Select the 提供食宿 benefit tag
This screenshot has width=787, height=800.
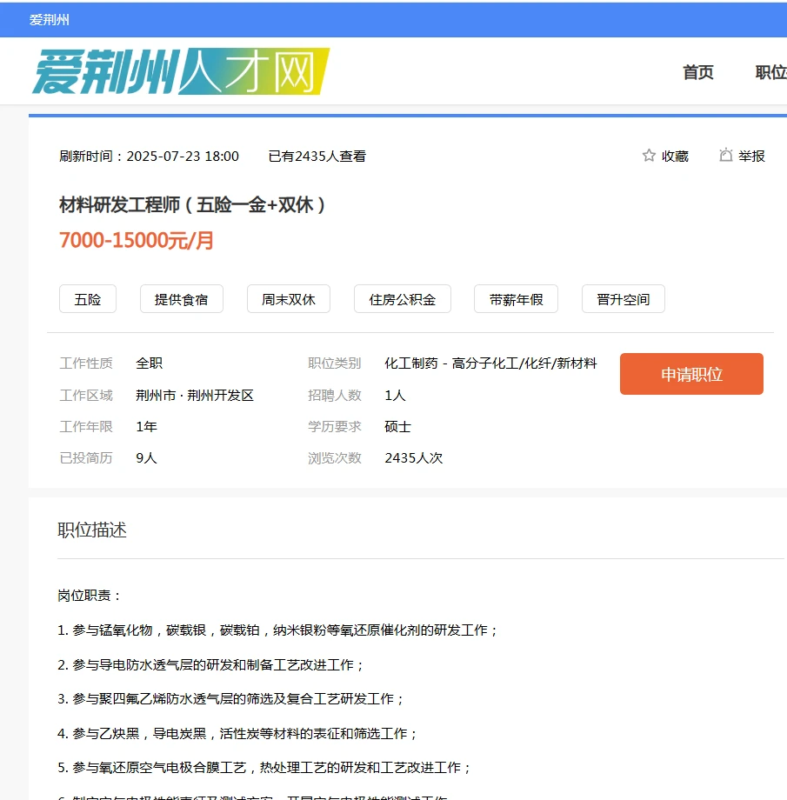pyautogui.click(x=181, y=298)
